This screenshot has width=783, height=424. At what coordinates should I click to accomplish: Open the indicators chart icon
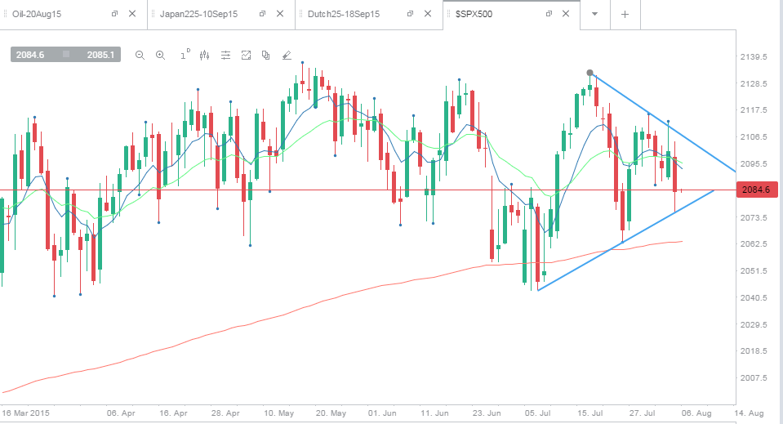[x=246, y=56]
